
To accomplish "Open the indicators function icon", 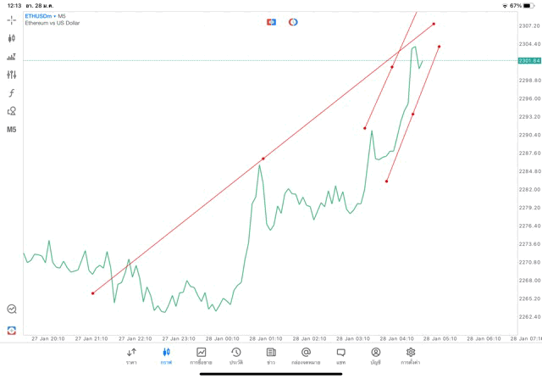I will 12,93.
